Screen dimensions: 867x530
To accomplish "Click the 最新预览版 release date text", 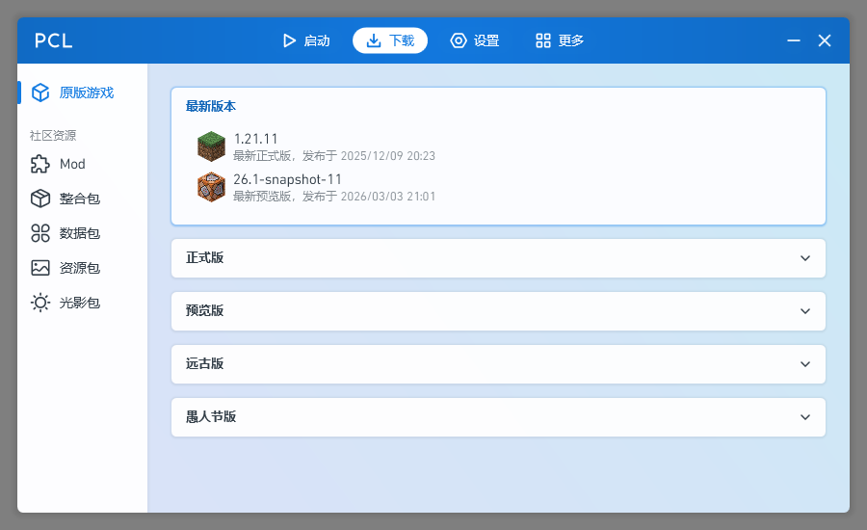I will click(334, 197).
